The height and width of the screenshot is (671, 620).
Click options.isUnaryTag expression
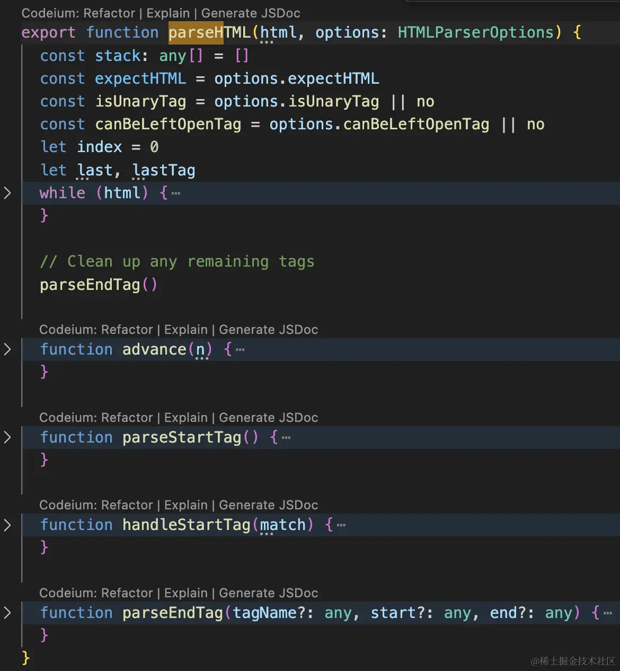click(x=297, y=101)
